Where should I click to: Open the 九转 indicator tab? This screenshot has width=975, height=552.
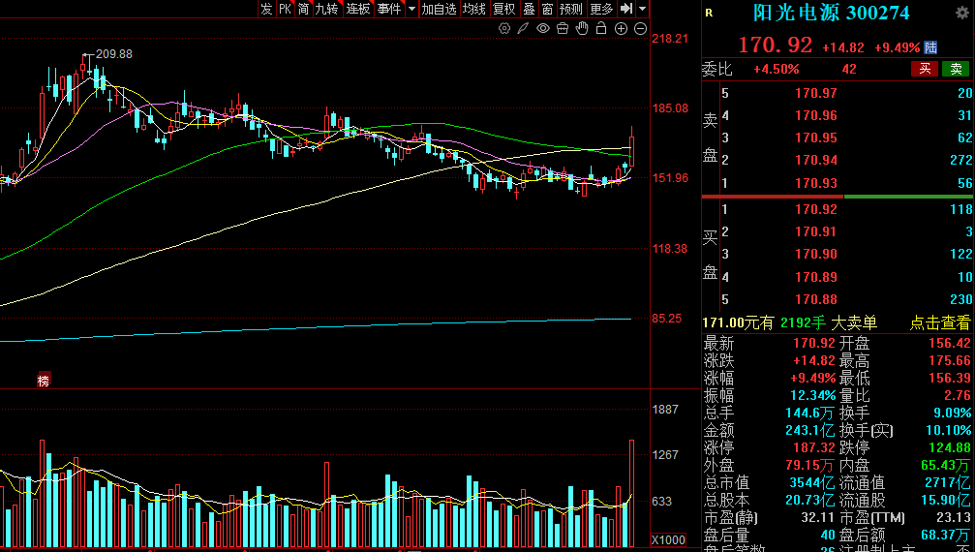tap(326, 9)
